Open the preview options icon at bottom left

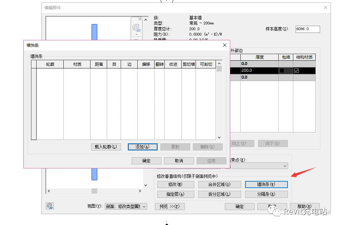tap(50, 206)
